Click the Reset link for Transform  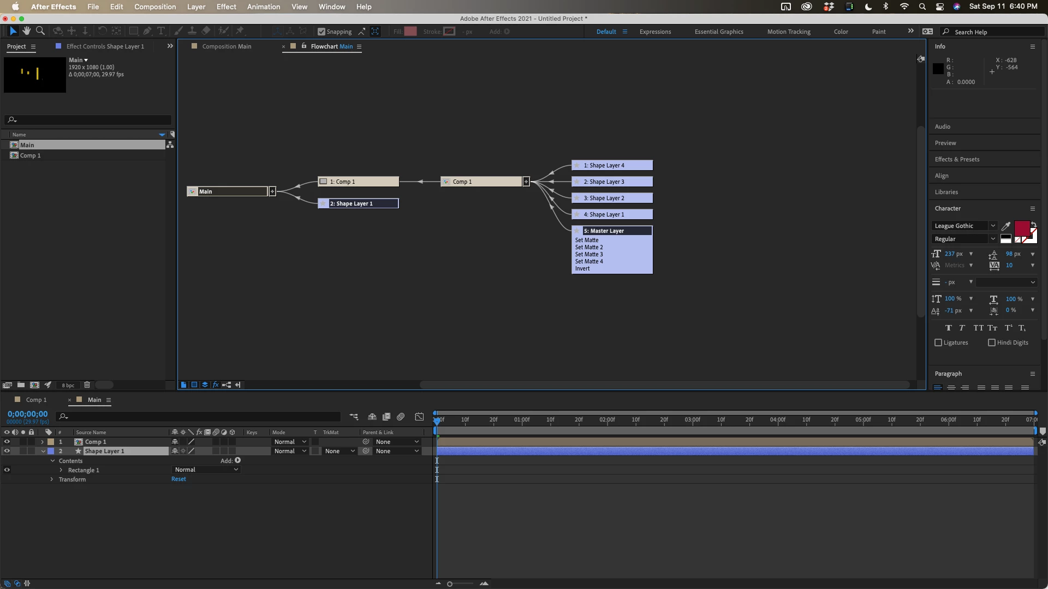[178, 479]
